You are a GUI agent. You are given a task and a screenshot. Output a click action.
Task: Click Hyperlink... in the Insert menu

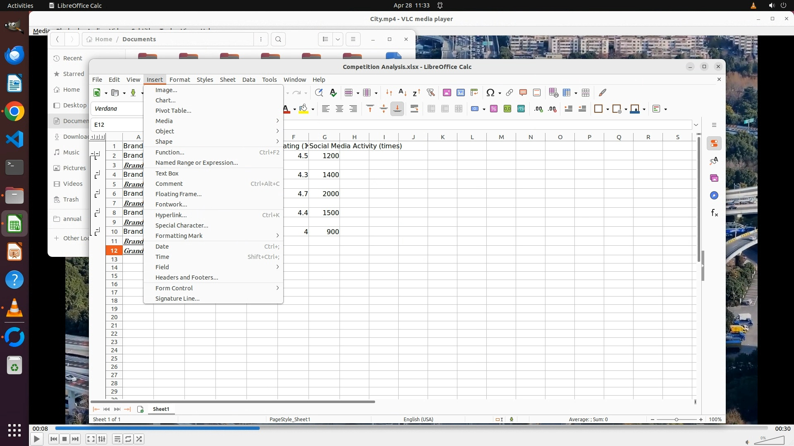[171, 215]
